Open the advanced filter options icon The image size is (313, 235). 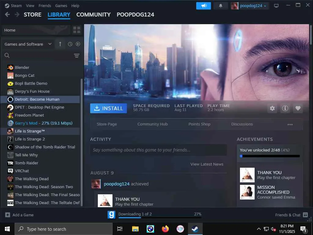tap(77, 56)
